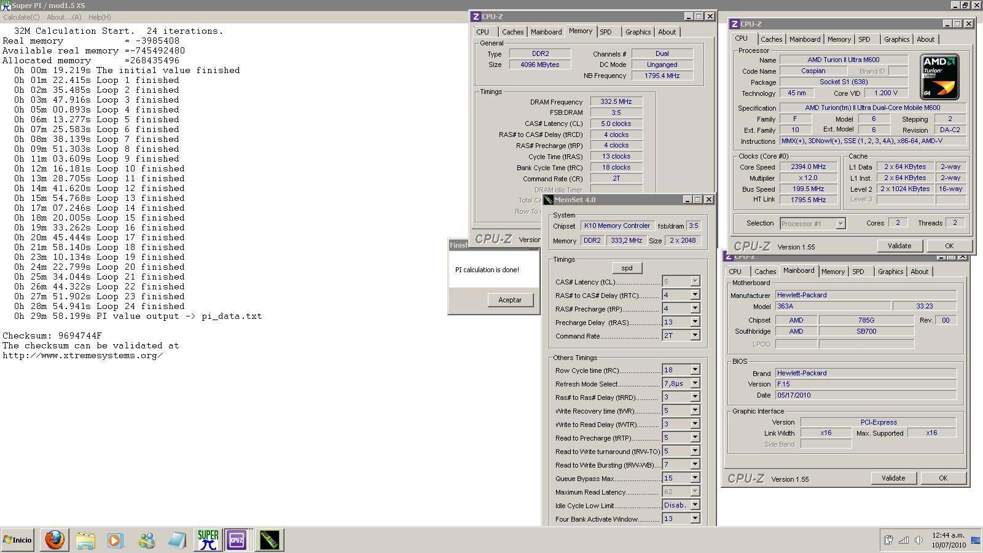The width and height of the screenshot is (983, 553).
Task: Click the AMD Turion Ultra logo
Action: (939, 77)
